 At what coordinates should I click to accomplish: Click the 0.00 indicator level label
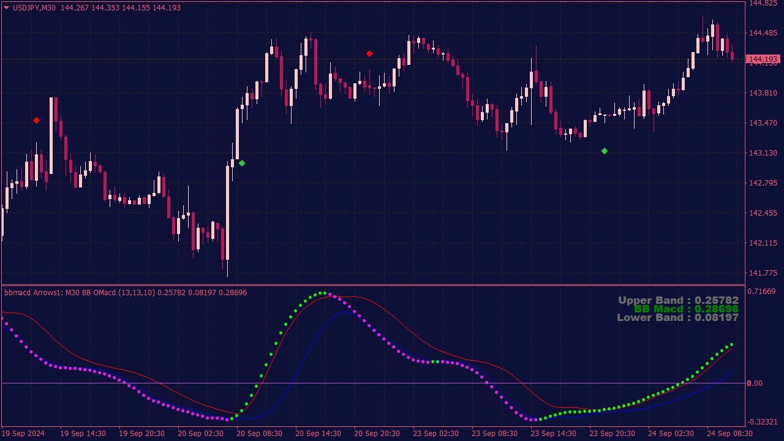tap(756, 383)
